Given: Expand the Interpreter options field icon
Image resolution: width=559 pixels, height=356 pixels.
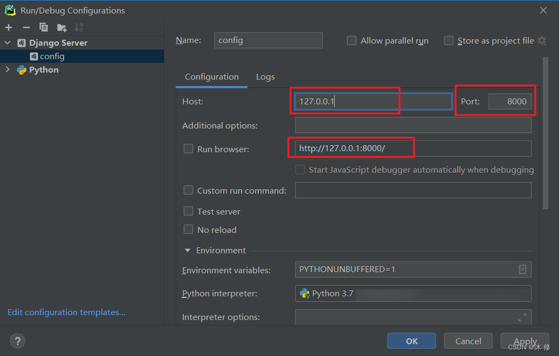Looking at the screenshot, I should pos(522,317).
